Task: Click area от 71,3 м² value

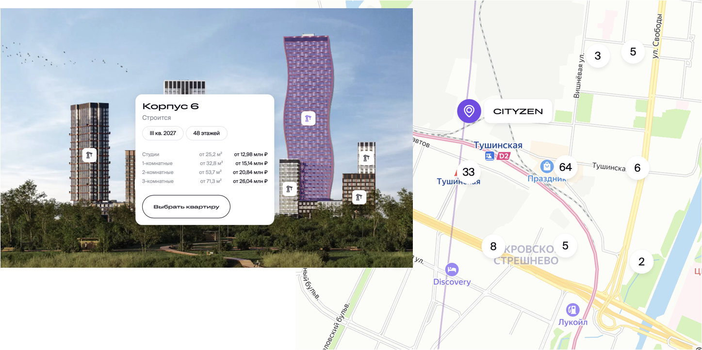Action: pyautogui.click(x=211, y=181)
